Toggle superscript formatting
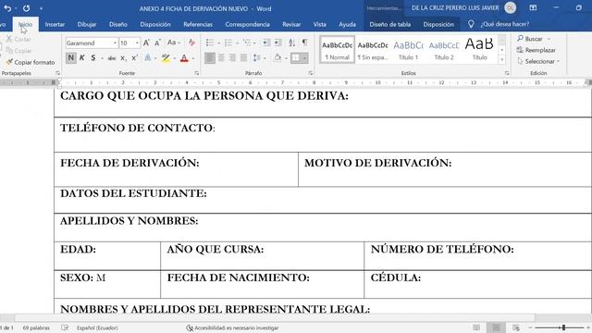This screenshot has width=592, height=333. (x=134, y=58)
